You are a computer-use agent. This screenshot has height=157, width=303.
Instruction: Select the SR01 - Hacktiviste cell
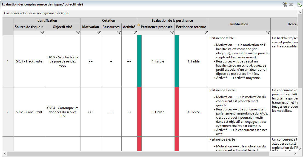pos(29,61)
